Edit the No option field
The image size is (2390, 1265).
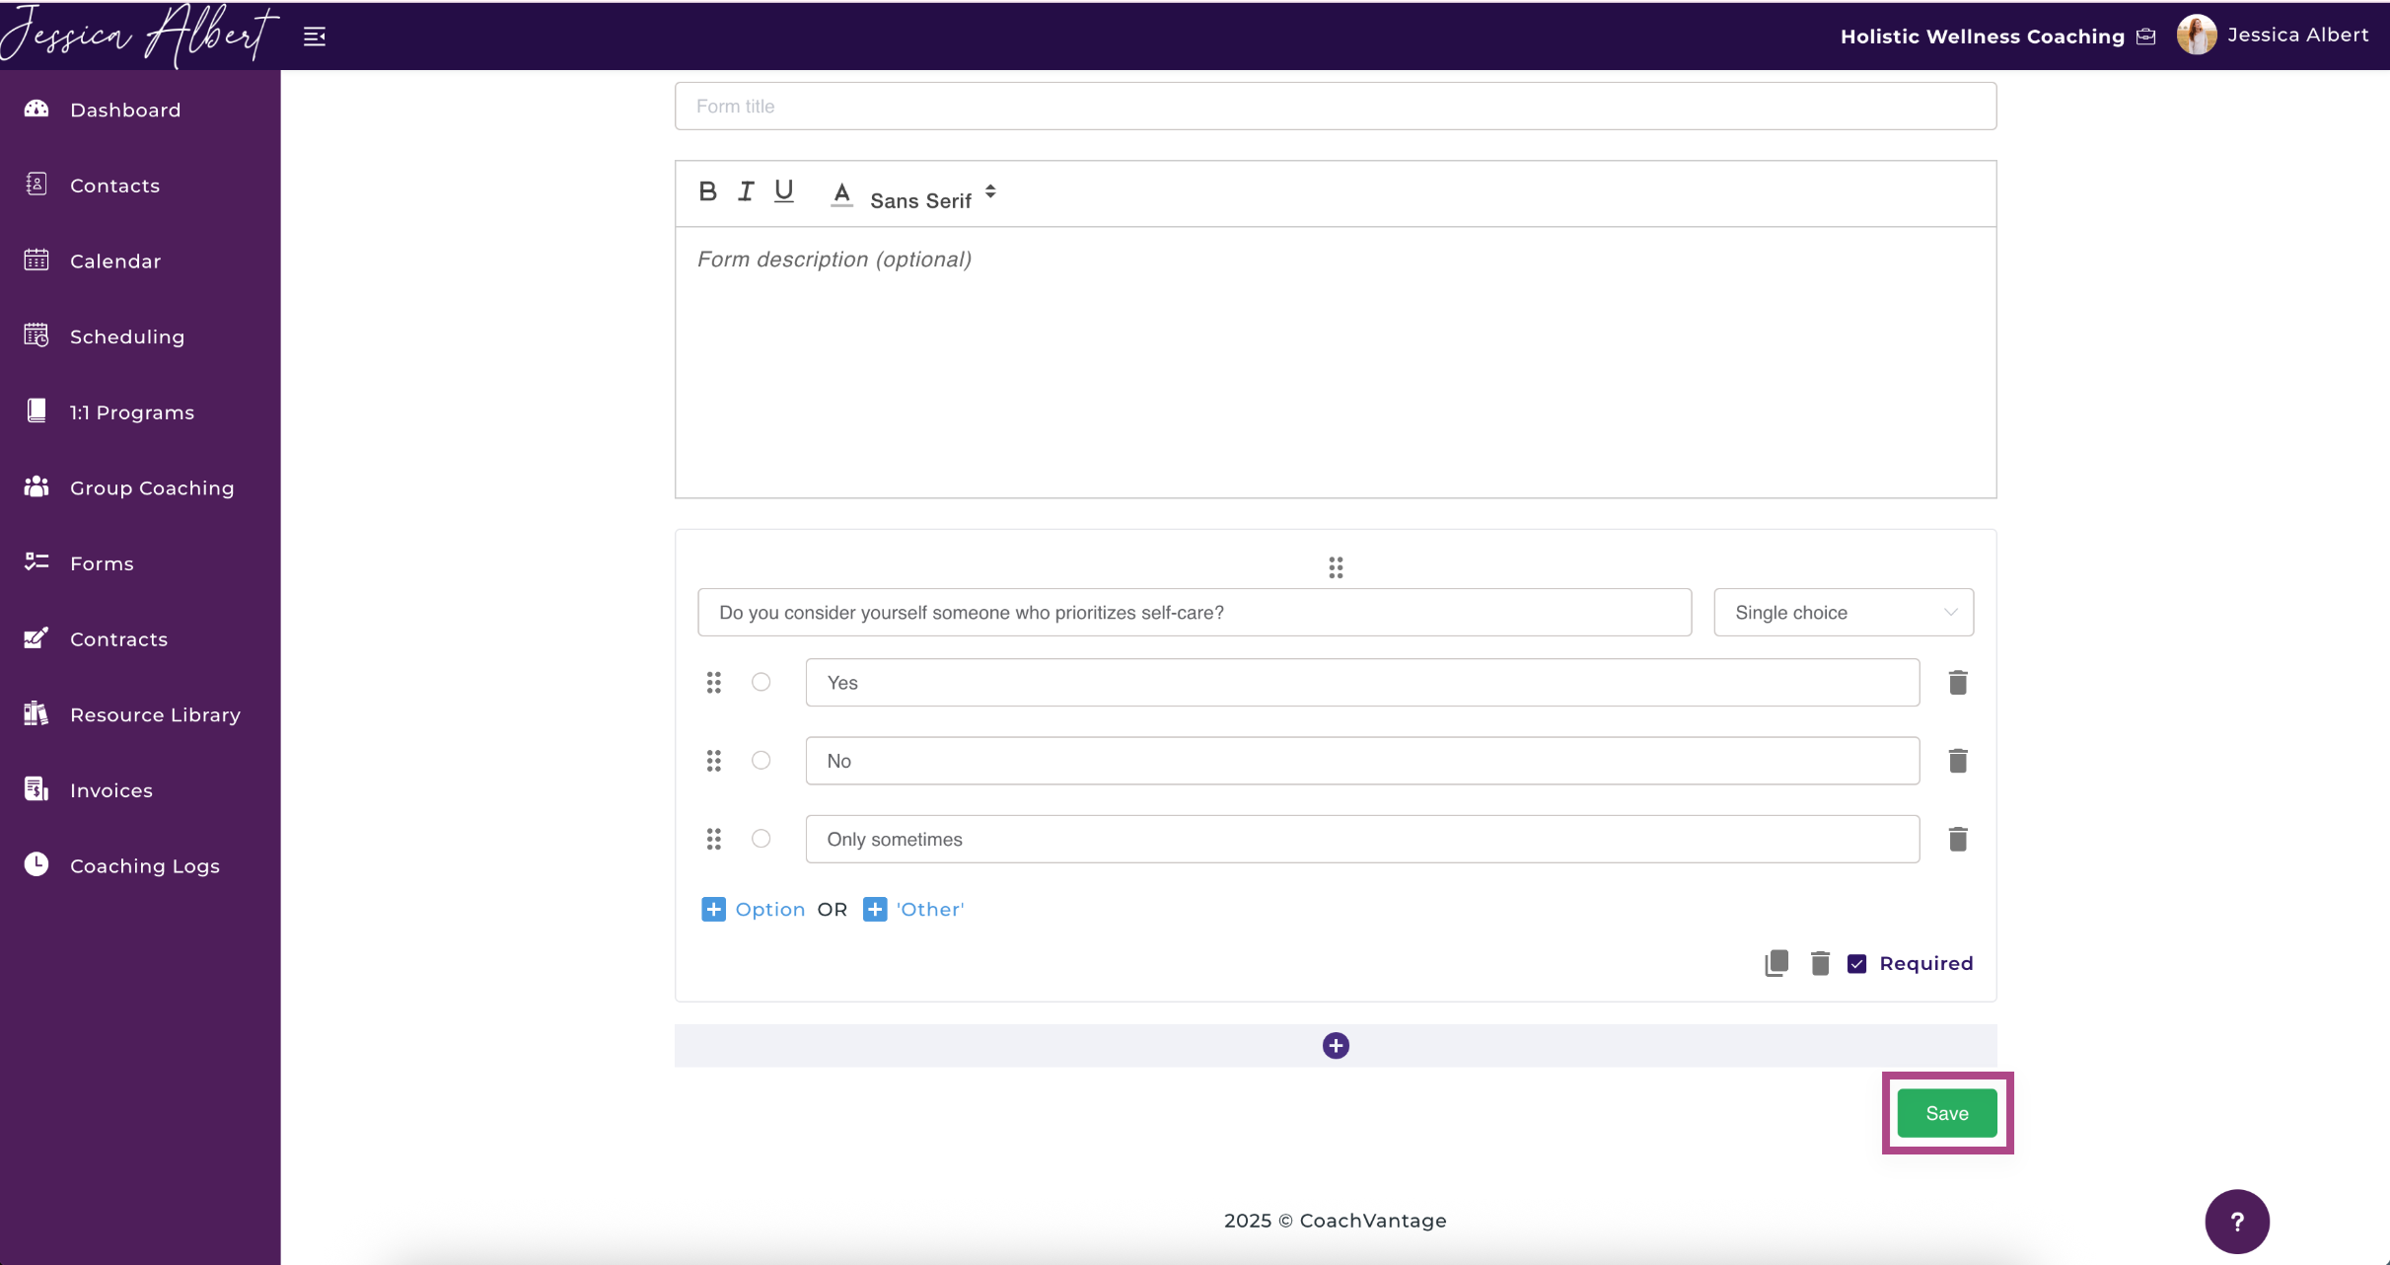1362,761
